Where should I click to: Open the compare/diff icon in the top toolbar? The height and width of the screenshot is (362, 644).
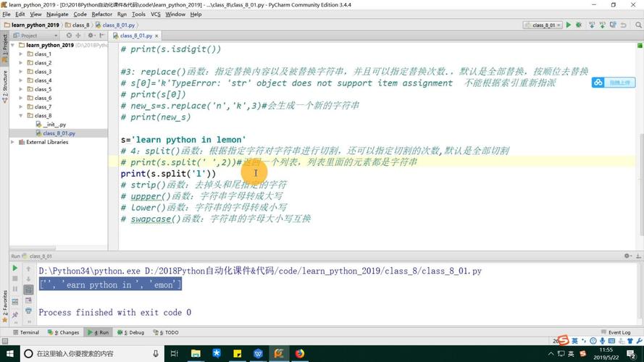(x=613, y=25)
